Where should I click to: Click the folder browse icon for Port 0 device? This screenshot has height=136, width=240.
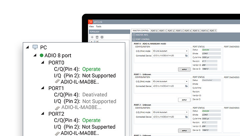(187, 56)
